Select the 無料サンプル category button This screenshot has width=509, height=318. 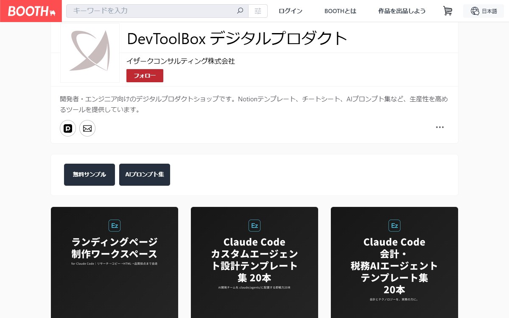point(89,175)
